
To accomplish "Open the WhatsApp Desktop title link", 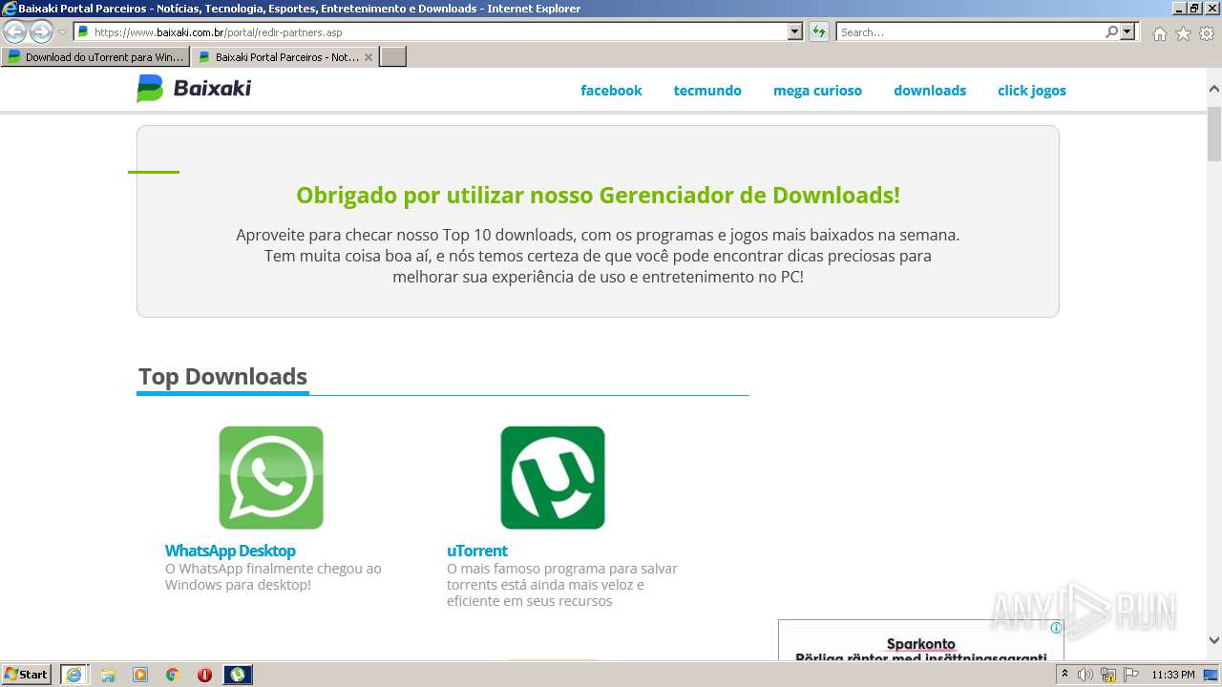I will click(x=230, y=551).
